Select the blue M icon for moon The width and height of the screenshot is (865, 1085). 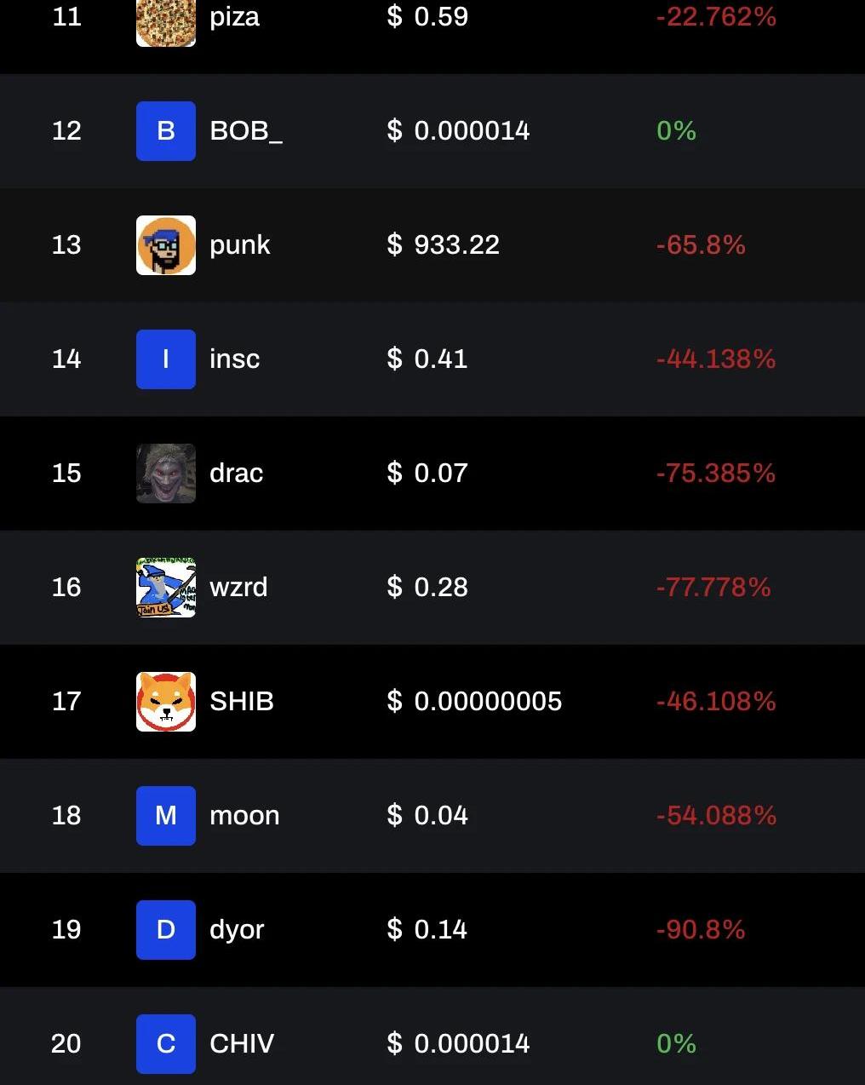click(166, 816)
